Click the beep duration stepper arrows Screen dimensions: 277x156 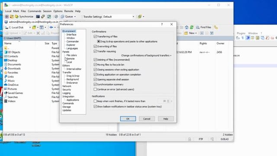tap(168, 101)
